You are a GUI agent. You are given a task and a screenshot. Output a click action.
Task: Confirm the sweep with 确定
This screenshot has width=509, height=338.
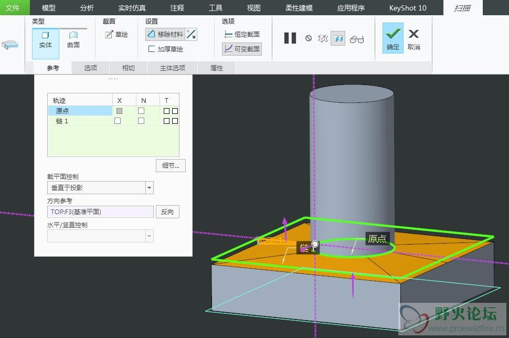pos(393,38)
